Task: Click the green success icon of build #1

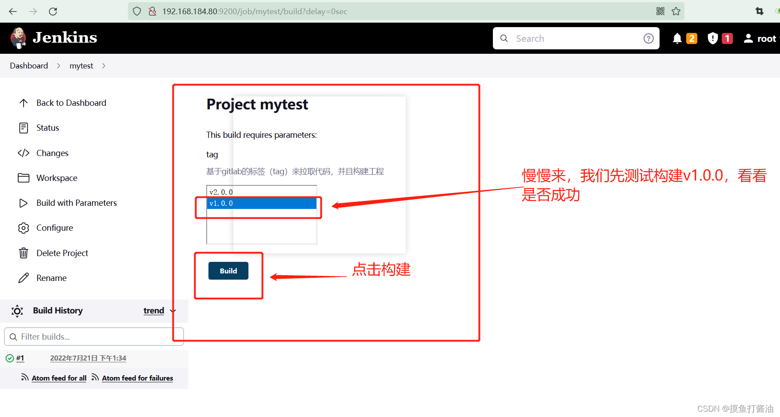Action: tap(10, 358)
